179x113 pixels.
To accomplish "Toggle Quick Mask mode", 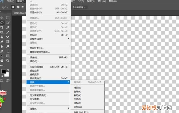I will click(x=2, y=81).
